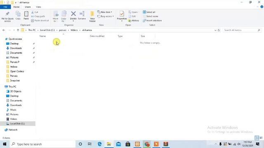Open the Copy to ribbon button

[64, 16]
